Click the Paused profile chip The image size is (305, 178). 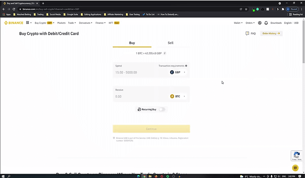292,9
